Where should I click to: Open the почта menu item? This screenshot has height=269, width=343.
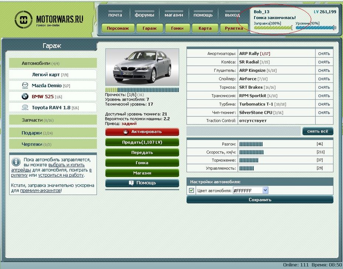click(x=115, y=15)
